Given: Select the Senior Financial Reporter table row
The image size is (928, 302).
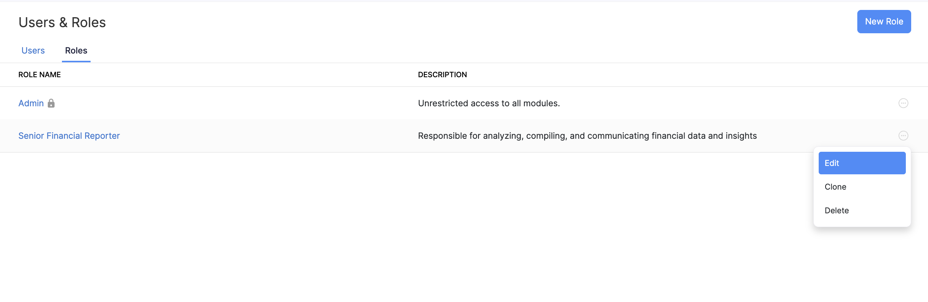Looking at the screenshot, I should tap(268, 136).
